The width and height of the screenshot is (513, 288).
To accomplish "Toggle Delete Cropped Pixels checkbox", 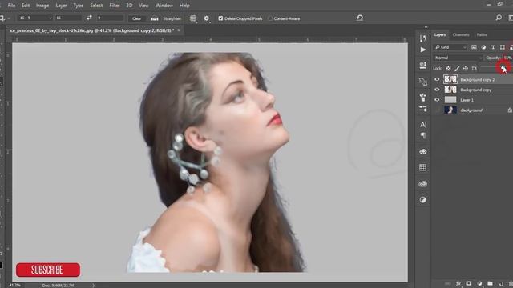I will [220, 18].
